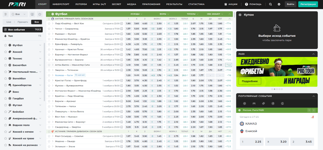The image size is (323, 150).
Task: Open the Исходы column dropdown
Action: coord(136,14)
